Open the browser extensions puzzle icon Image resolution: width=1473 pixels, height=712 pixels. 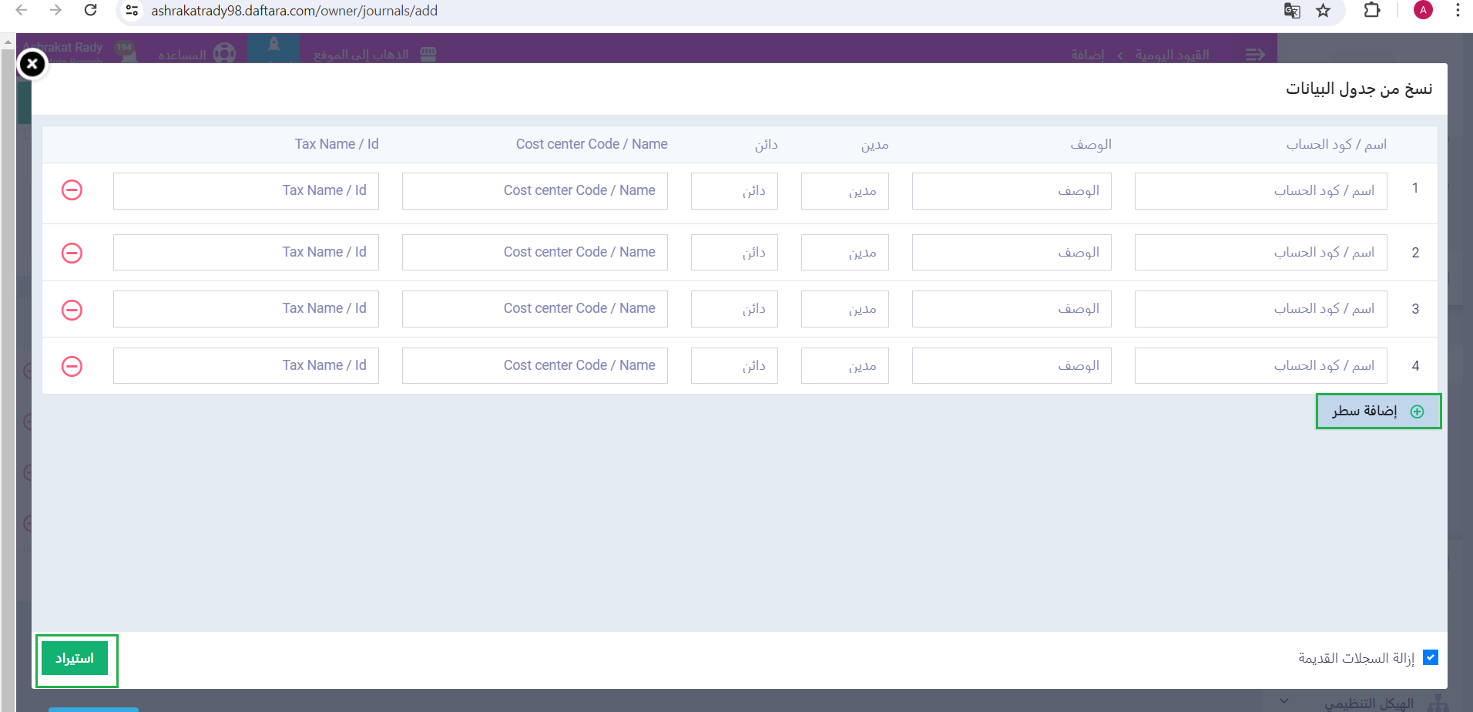pos(1371,11)
